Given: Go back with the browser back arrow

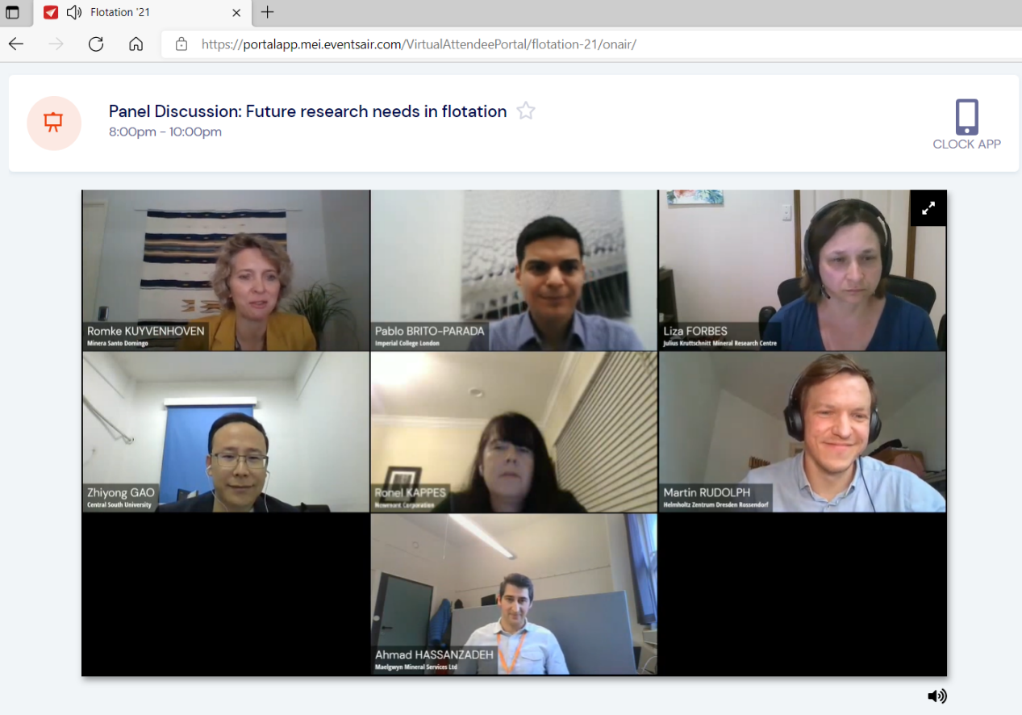Looking at the screenshot, I should coord(16,44).
